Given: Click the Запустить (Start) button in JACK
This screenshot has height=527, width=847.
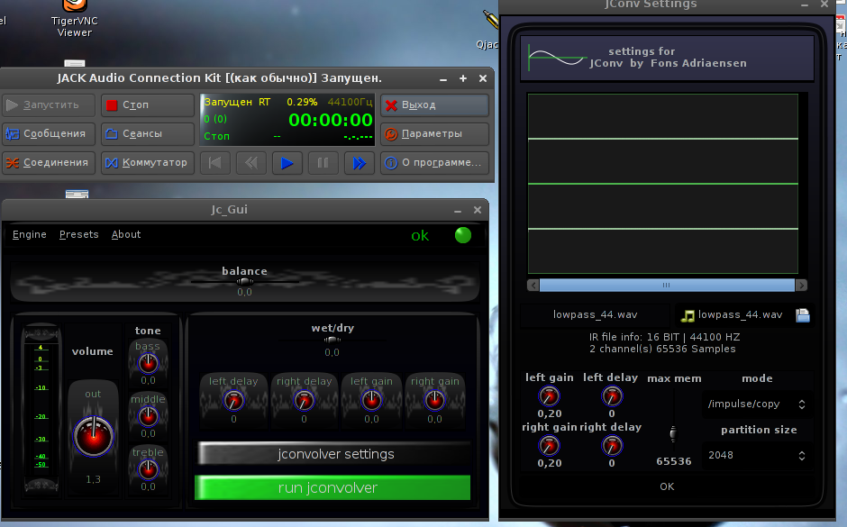Looking at the screenshot, I should click(49, 104).
